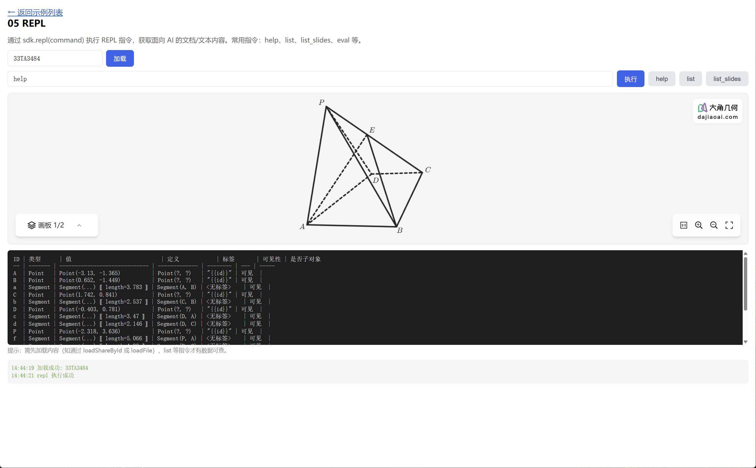
Task: Click the list_slides shortcut button
Action: coord(727,79)
